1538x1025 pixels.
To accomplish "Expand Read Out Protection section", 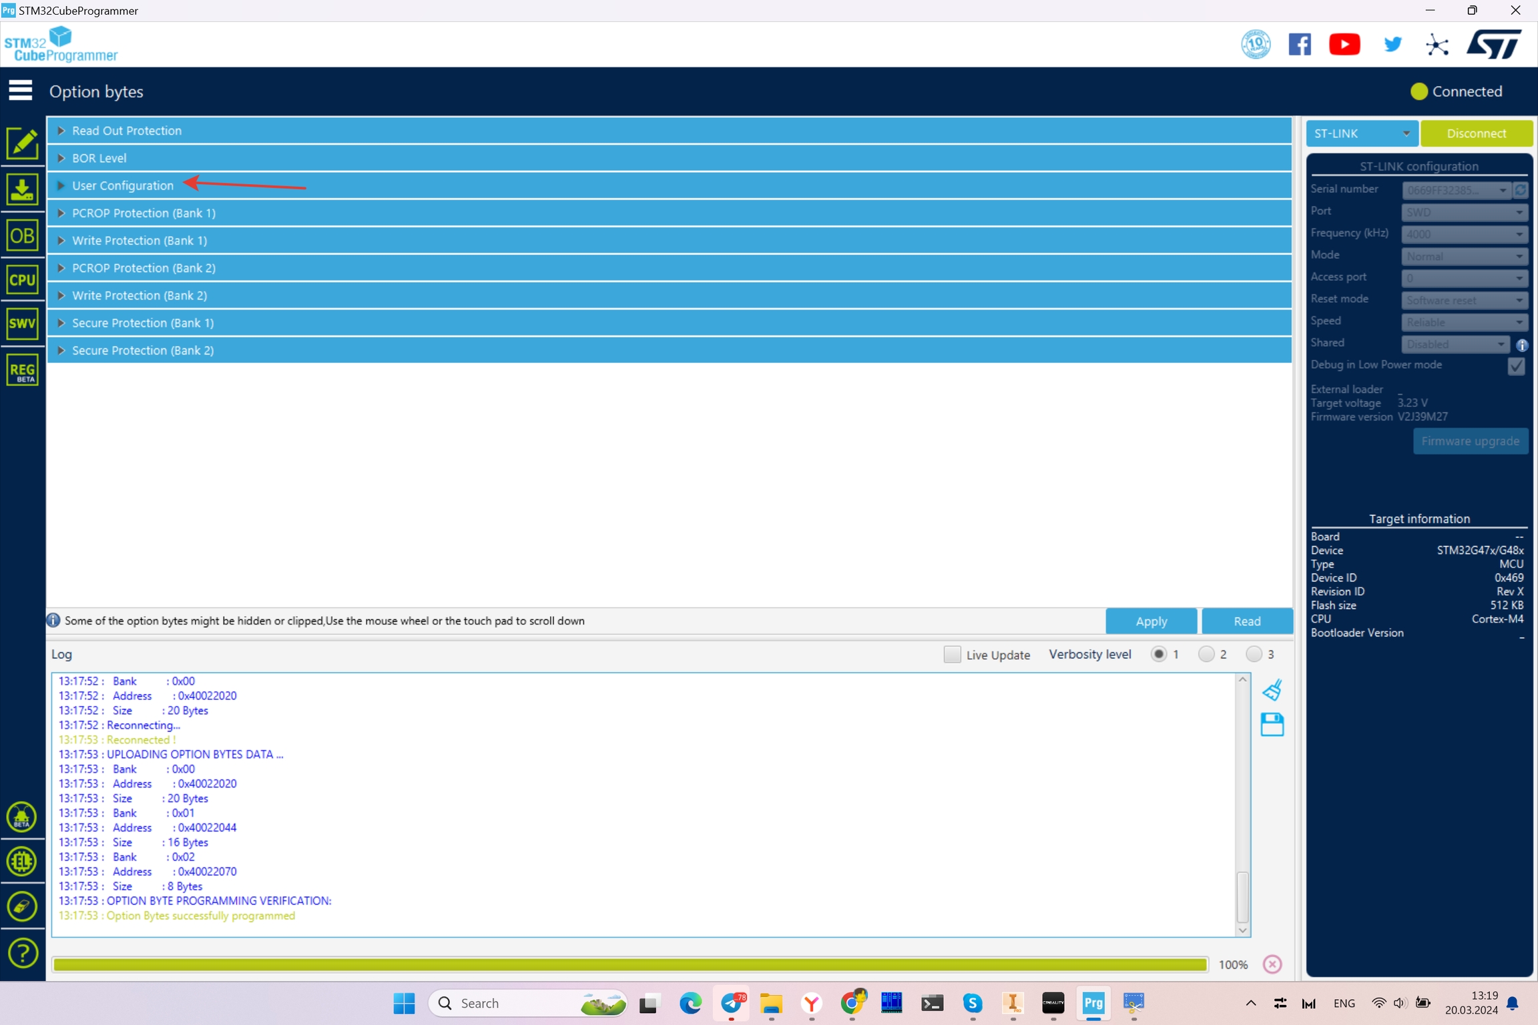I will tap(126, 131).
